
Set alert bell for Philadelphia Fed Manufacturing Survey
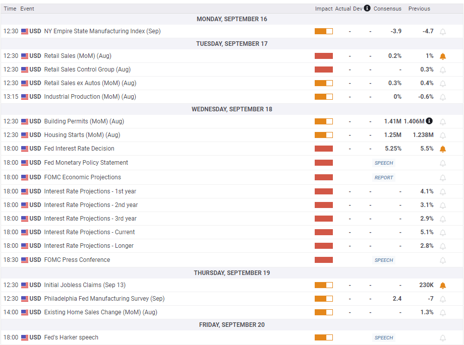coord(443,299)
